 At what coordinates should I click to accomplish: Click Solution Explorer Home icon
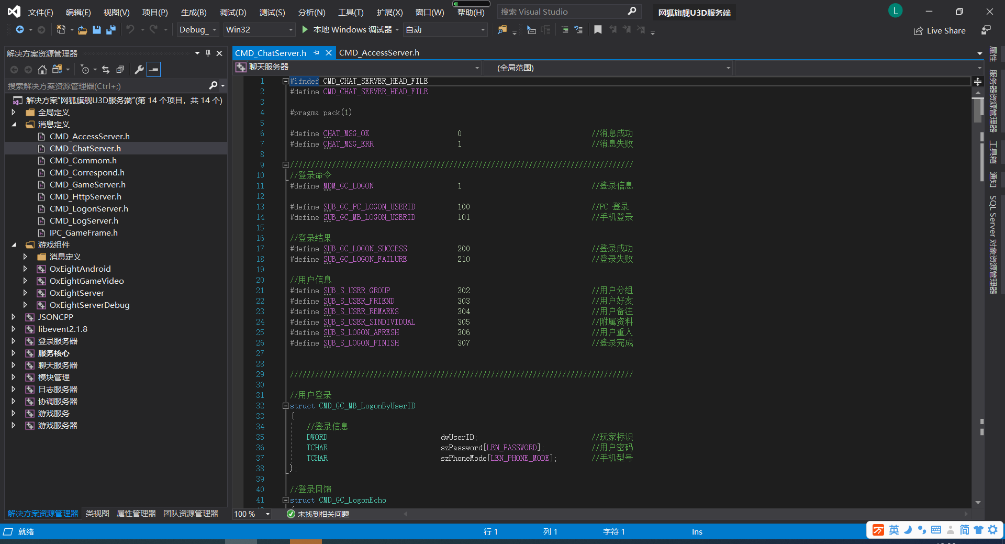(42, 69)
